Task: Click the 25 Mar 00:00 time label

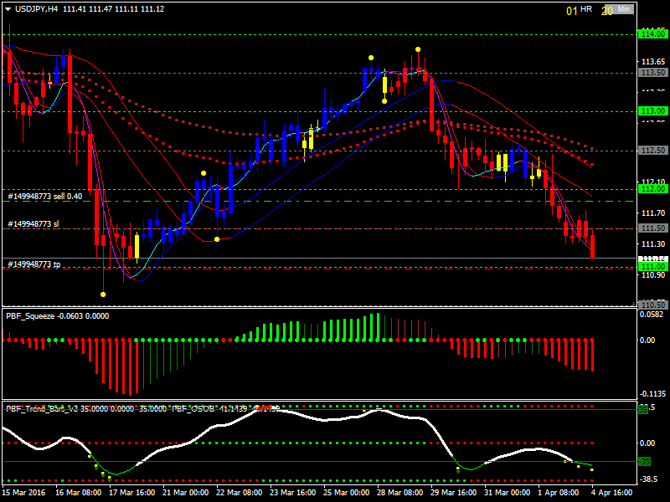Action: 346,492
